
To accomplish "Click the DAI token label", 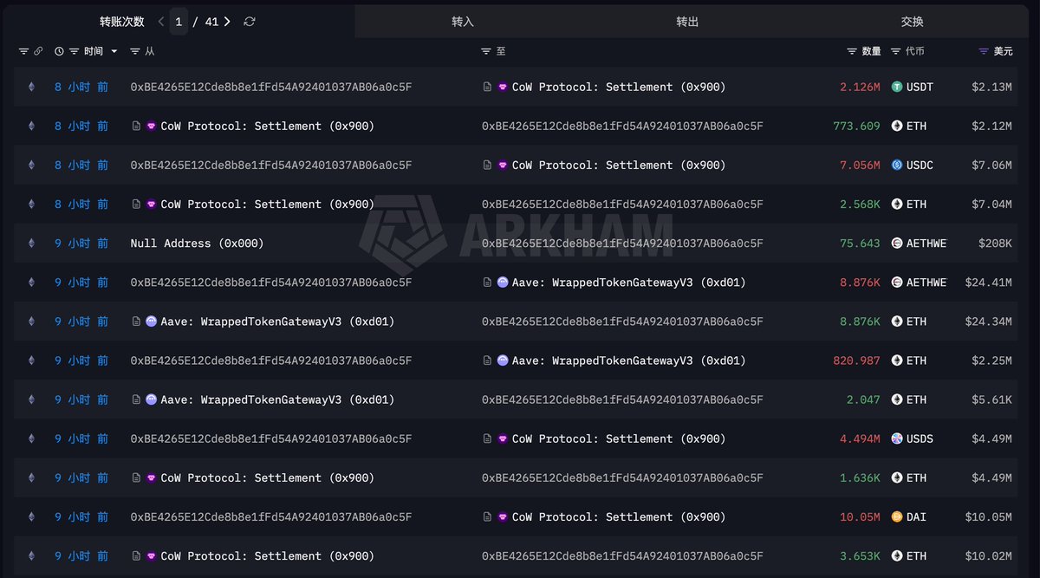I will click(x=916, y=516).
